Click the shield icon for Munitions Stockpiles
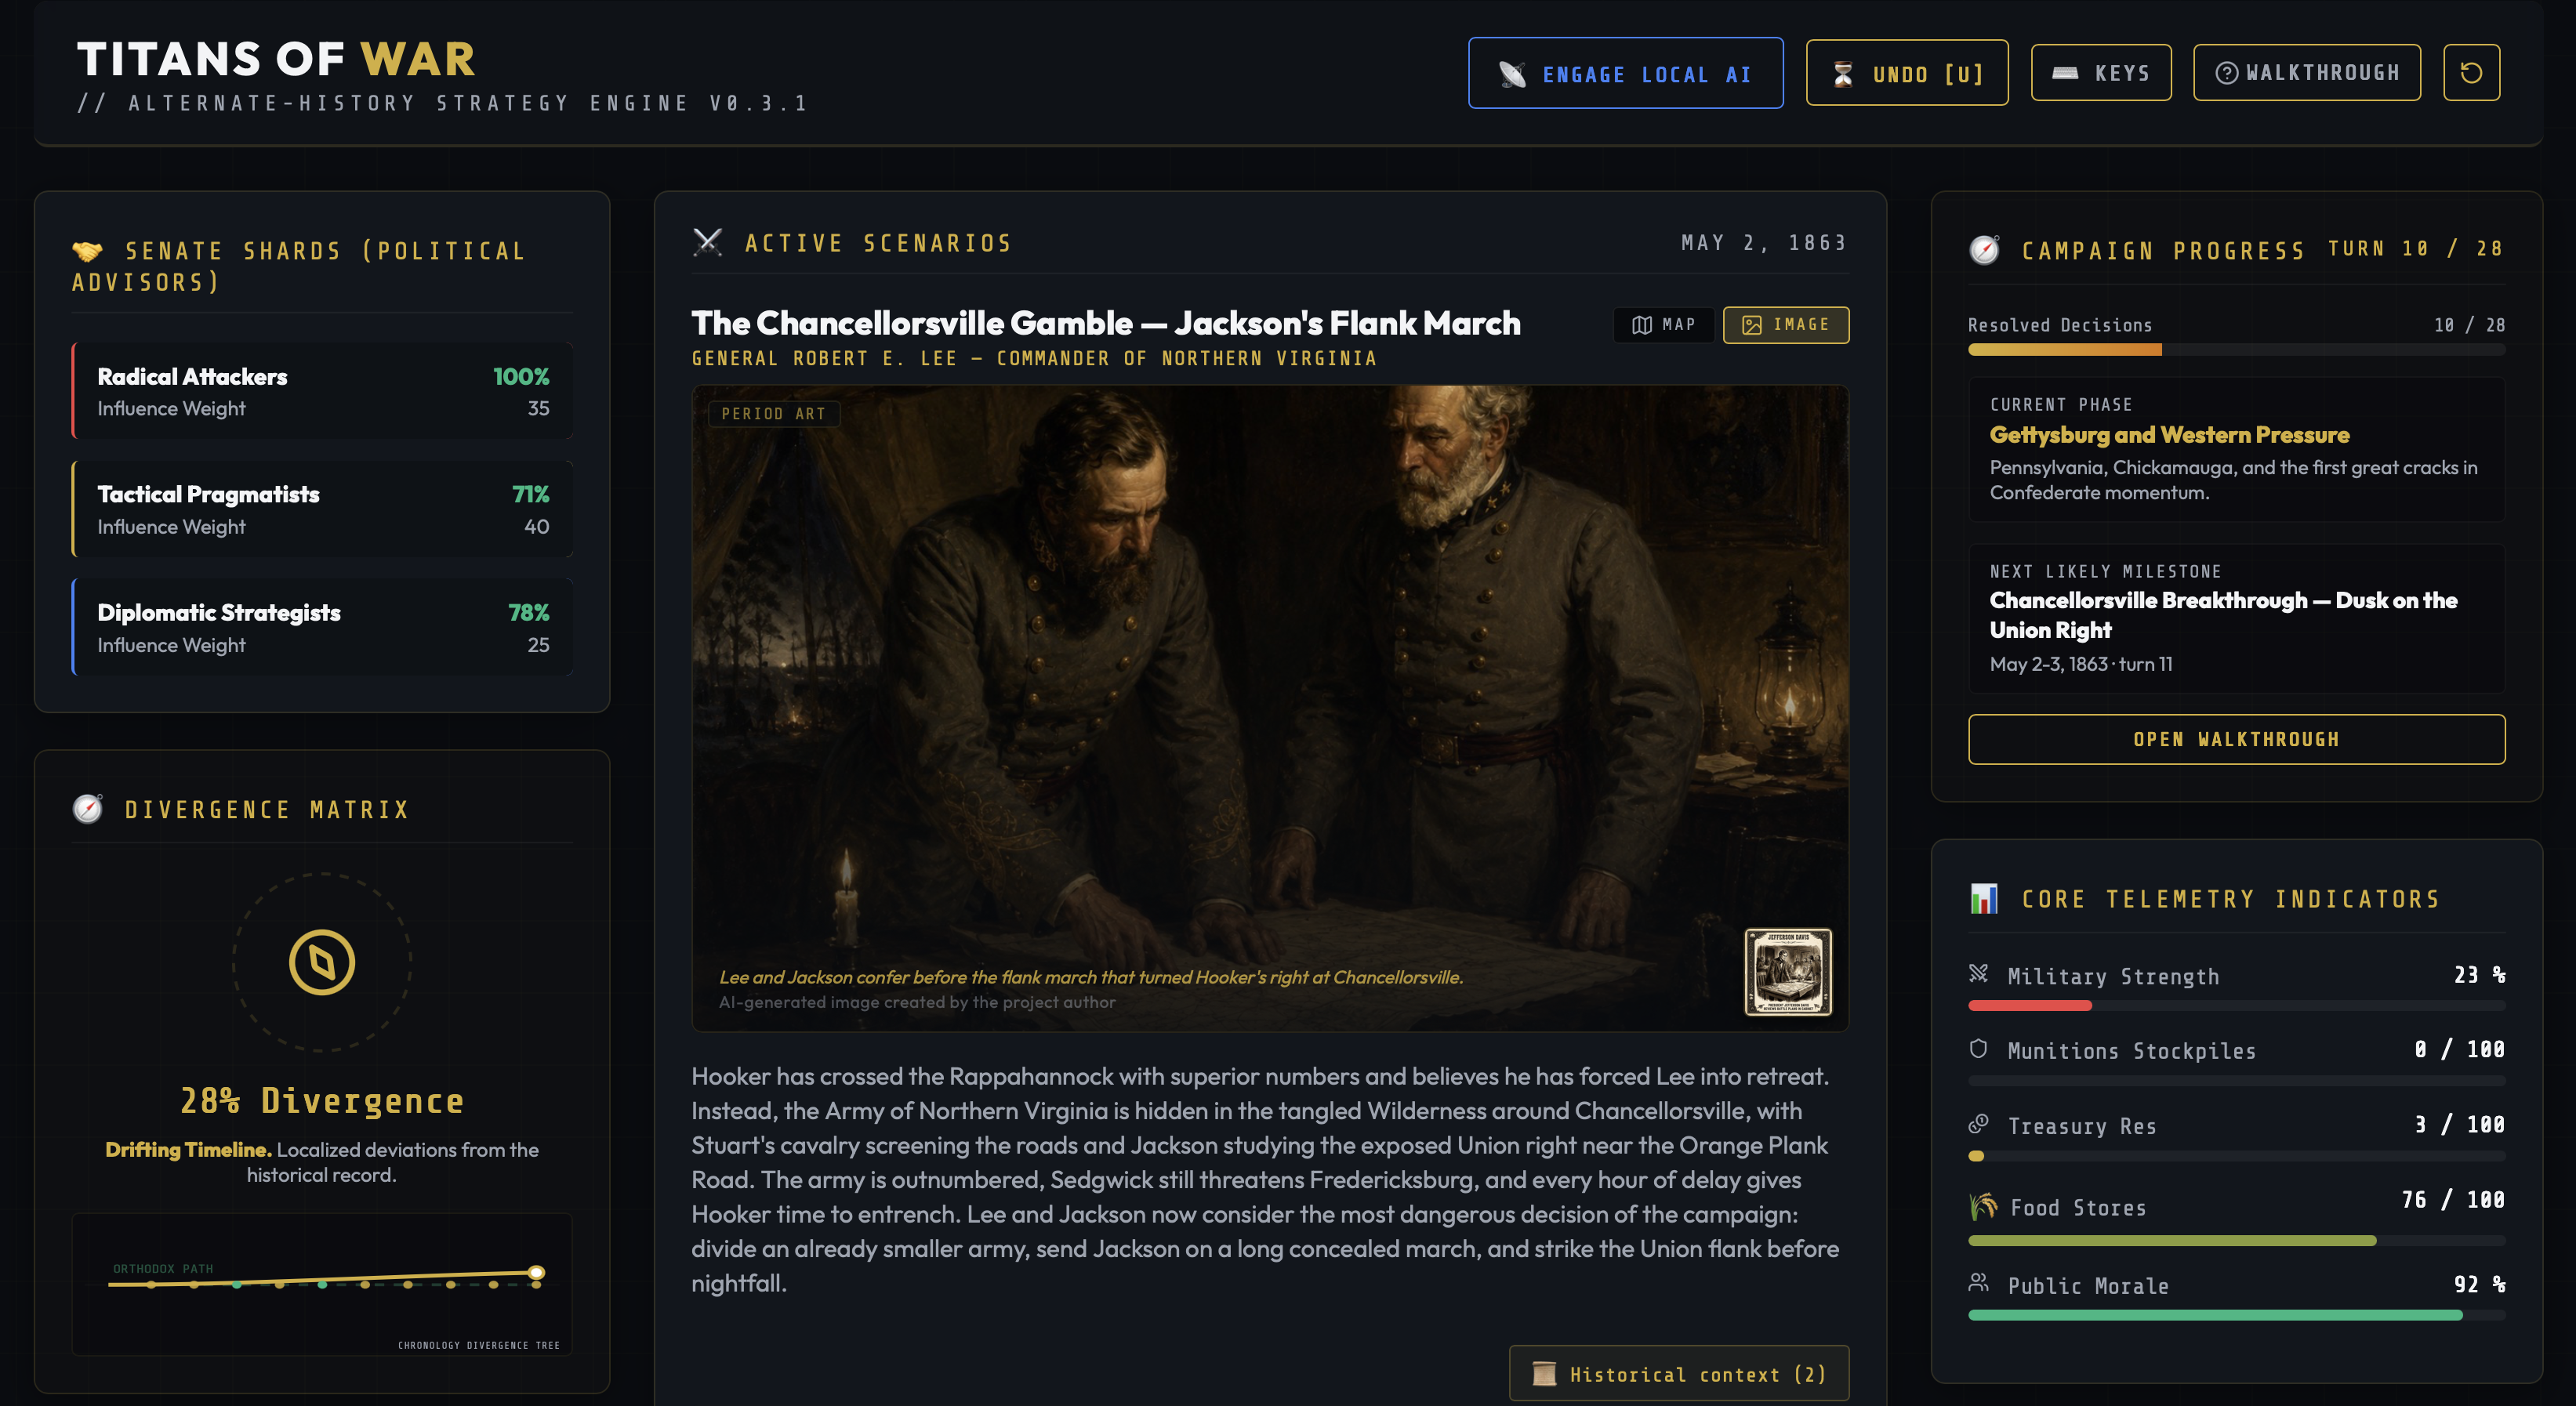The width and height of the screenshot is (2576, 1406). (1978, 1048)
